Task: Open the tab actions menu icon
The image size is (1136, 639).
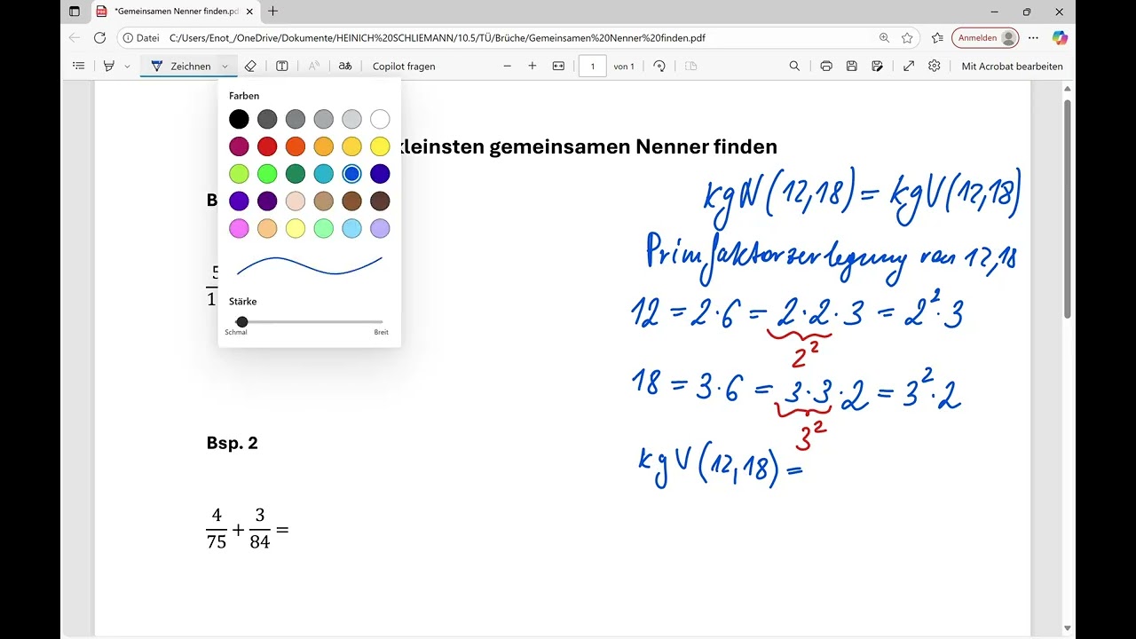Action: tap(74, 12)
